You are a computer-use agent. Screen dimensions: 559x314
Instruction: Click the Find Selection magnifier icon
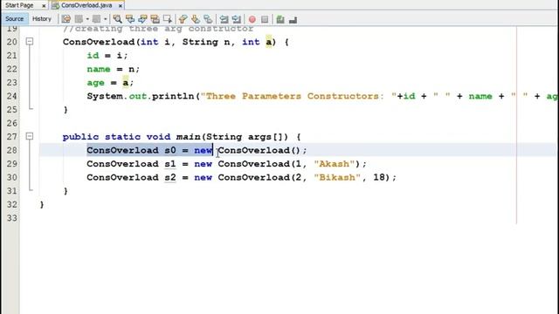tap(117, 19)
